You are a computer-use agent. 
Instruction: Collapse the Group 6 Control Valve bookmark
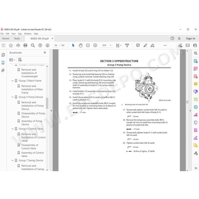tap(13, 129)
